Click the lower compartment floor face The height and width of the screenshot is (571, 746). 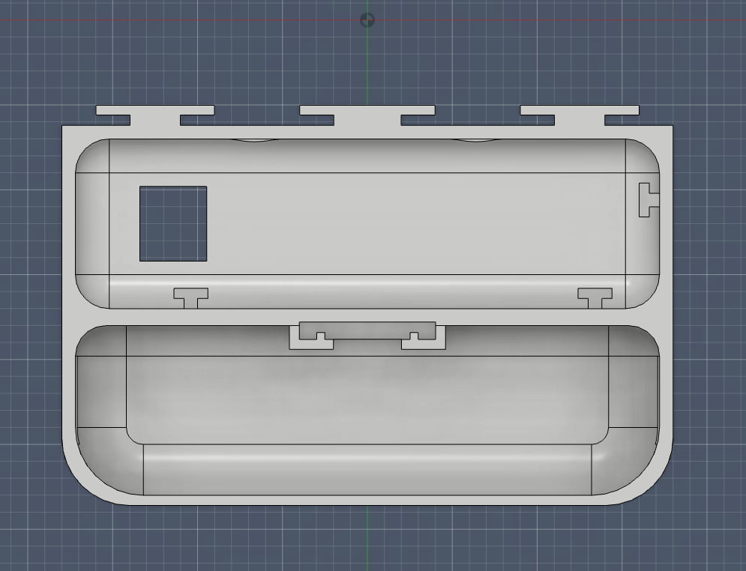367,399
